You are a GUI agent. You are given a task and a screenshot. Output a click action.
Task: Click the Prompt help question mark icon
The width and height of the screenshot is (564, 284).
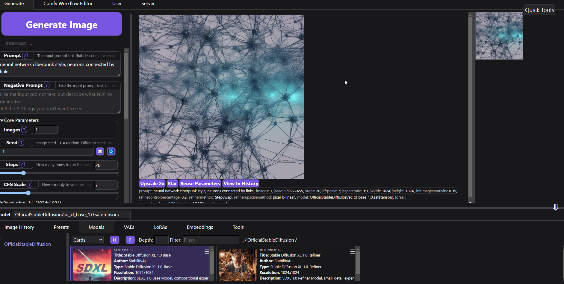point(25,56)
